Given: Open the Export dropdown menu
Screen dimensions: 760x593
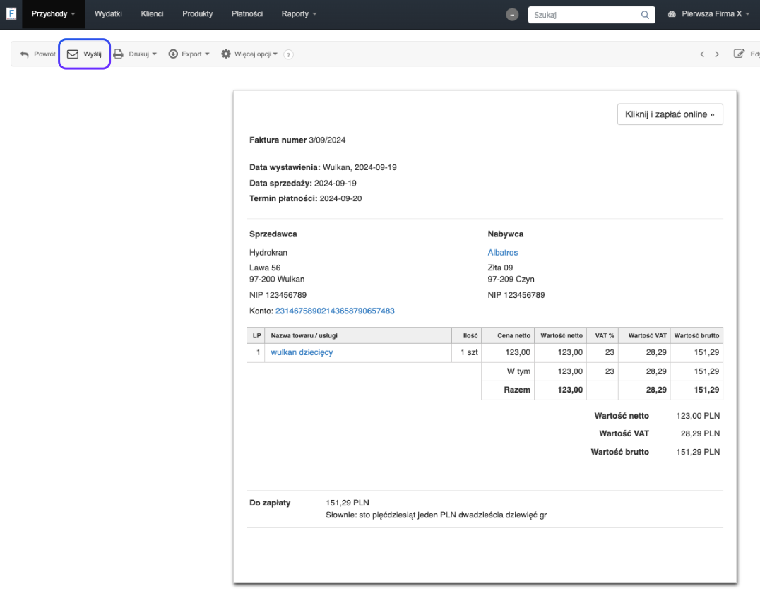Looking at the screenshot, I should [189, 54].
